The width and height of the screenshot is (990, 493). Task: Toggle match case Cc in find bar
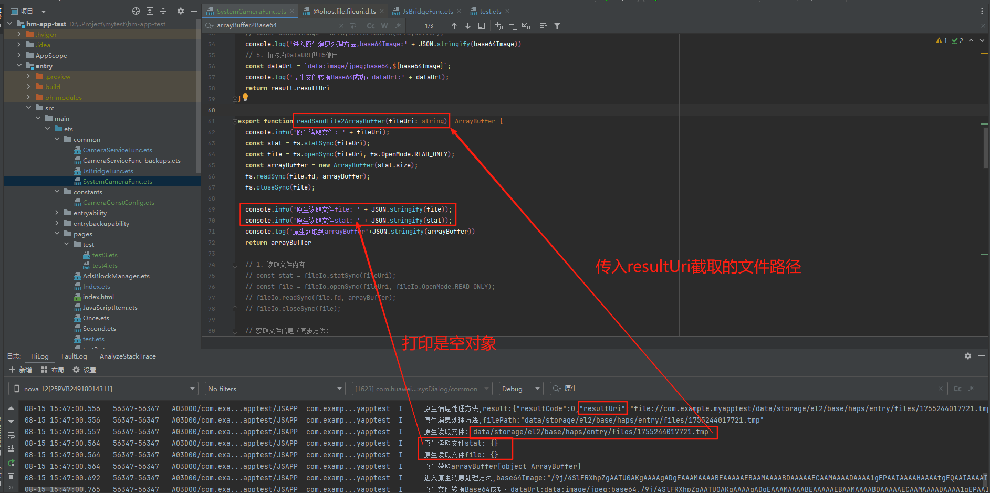click(371, 26)
